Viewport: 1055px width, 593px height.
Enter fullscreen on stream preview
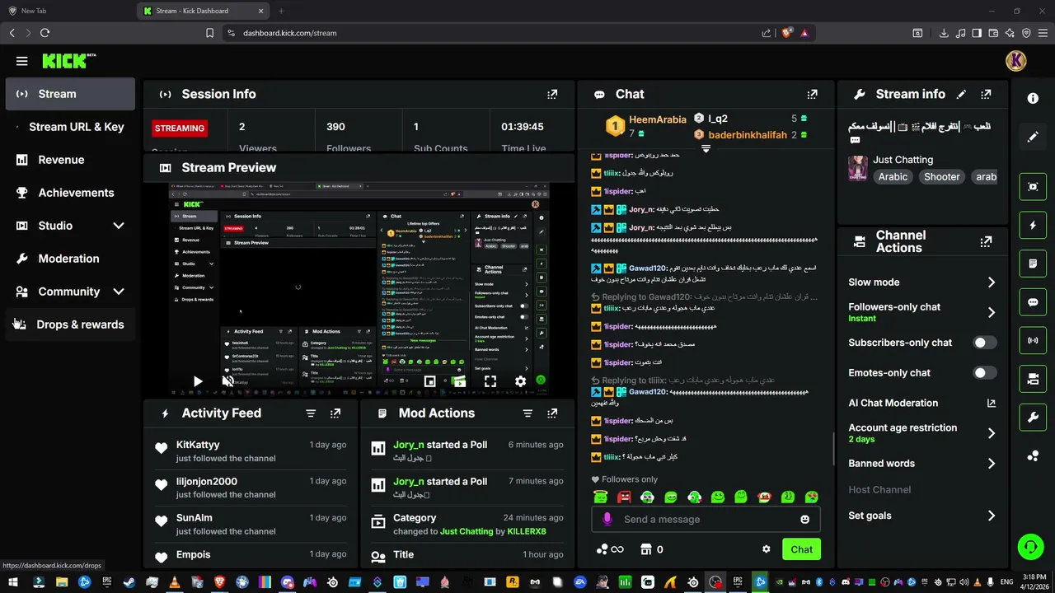490,381
